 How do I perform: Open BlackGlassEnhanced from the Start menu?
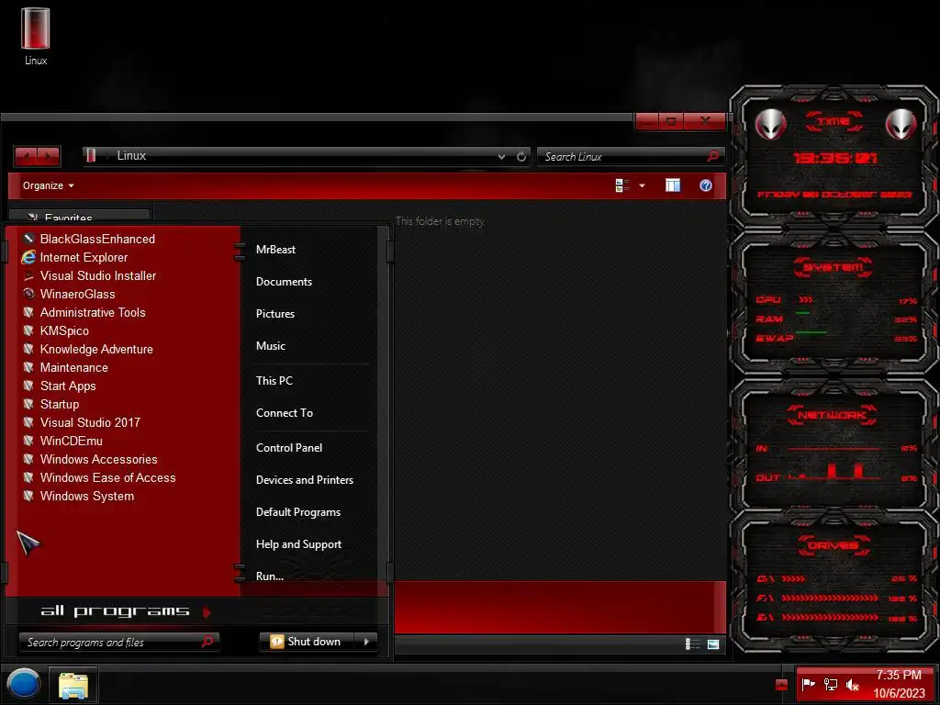pos(97,239)
